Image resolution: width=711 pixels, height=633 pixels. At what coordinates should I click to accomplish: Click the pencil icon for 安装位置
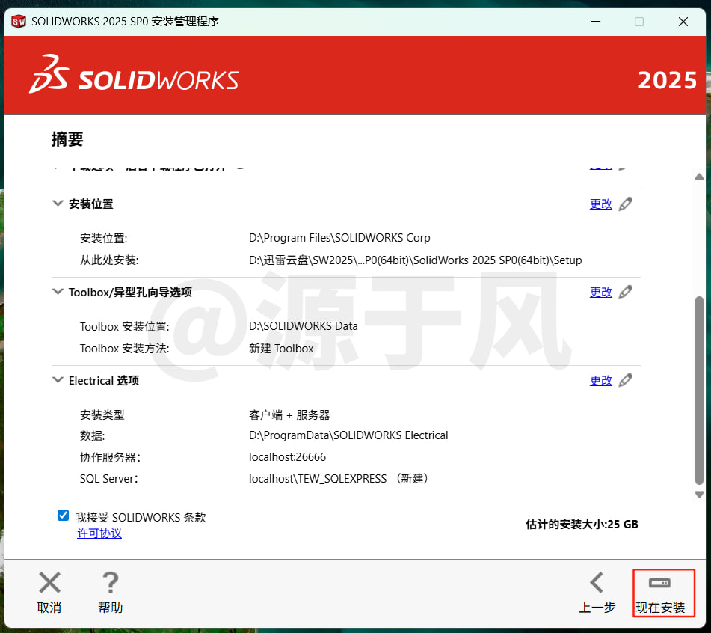pos(625,204)
